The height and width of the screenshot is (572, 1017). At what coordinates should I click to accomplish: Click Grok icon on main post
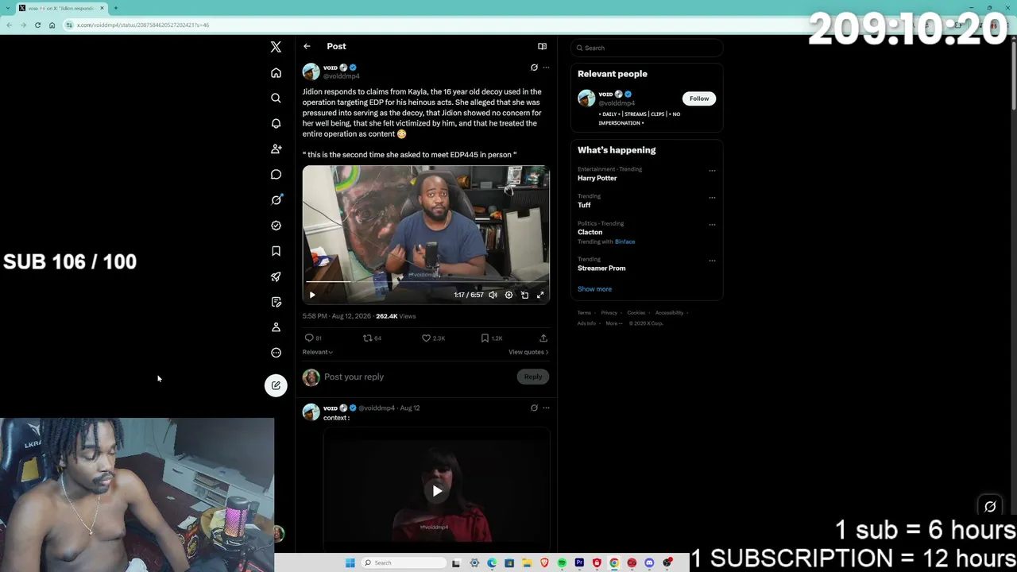click(534, 68)
